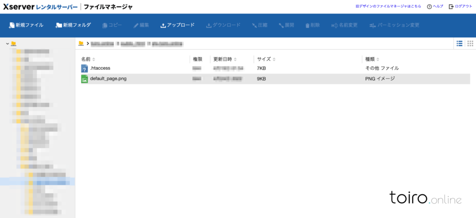Click the 展開 (extract) icon

point(281,25)
